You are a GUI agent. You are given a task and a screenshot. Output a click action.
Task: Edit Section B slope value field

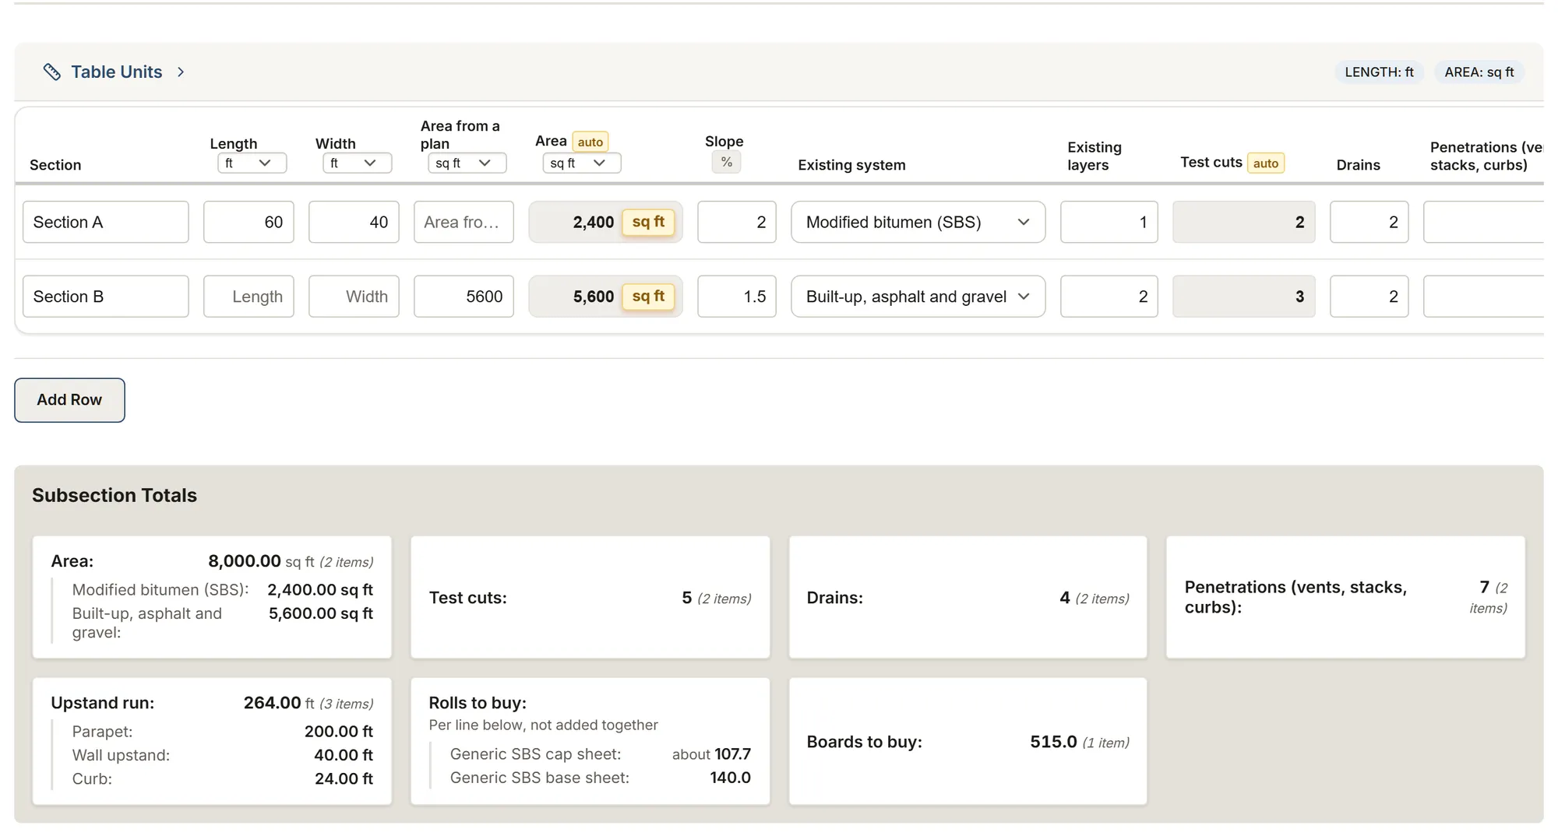pyautogui.click(x=737, y=297)
